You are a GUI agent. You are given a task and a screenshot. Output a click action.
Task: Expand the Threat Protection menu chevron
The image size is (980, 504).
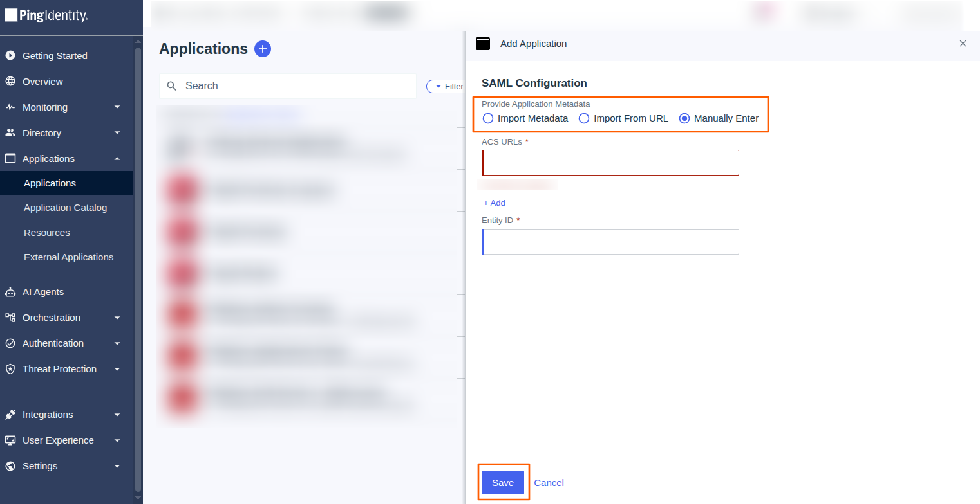(x=117, y=369)
